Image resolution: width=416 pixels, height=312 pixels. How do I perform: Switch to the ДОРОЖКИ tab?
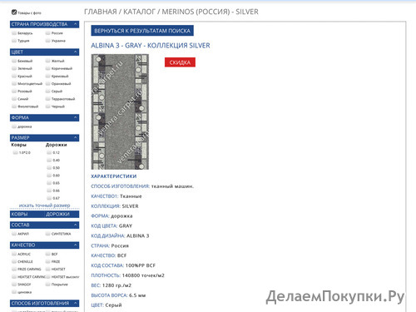(x=57, y=214)
